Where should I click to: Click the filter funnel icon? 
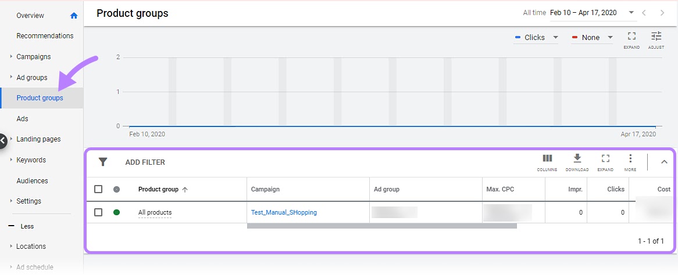pyautogui.click(x=103, y=162)
